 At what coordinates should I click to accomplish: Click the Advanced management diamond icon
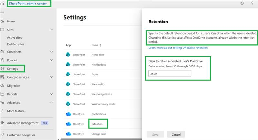(x=2, y=123)
